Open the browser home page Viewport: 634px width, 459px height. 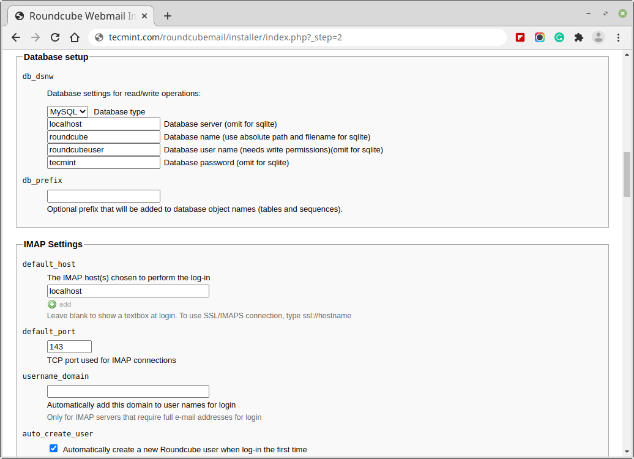pos(75,37)
